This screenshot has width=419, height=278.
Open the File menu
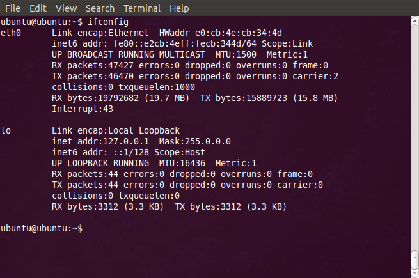coord(13,8)
